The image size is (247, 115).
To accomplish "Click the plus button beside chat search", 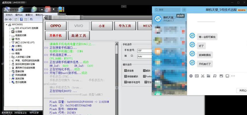I will click(x=184, y=9).
